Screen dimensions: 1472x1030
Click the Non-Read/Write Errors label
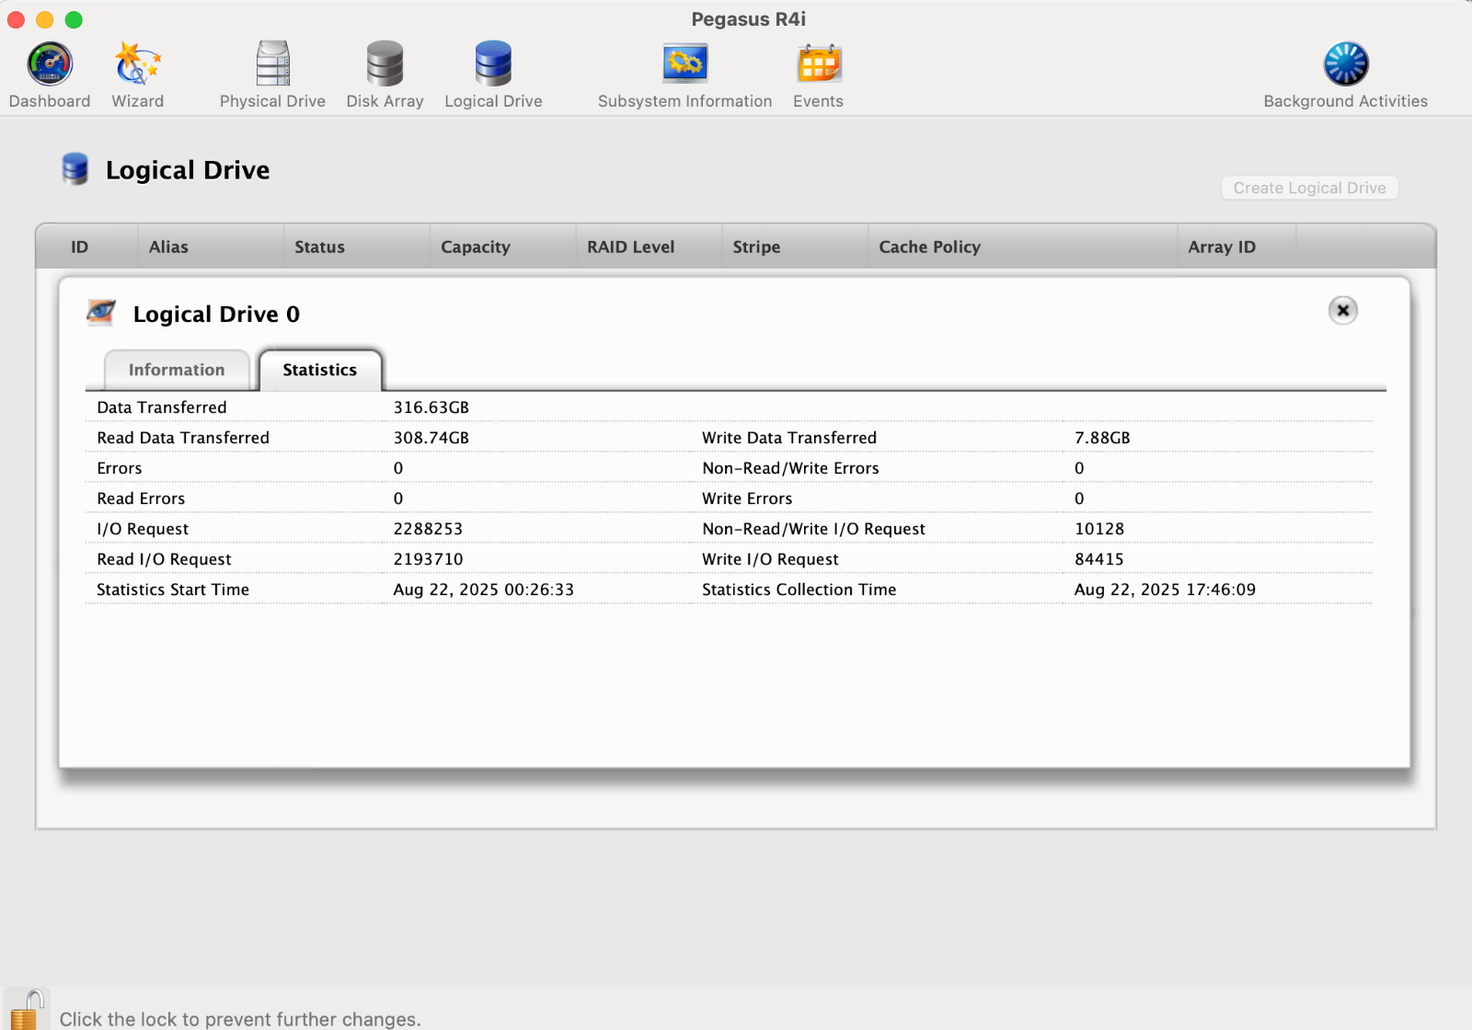click(790, 468)
